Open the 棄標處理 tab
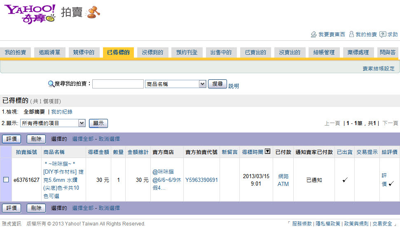 (358, 53)
